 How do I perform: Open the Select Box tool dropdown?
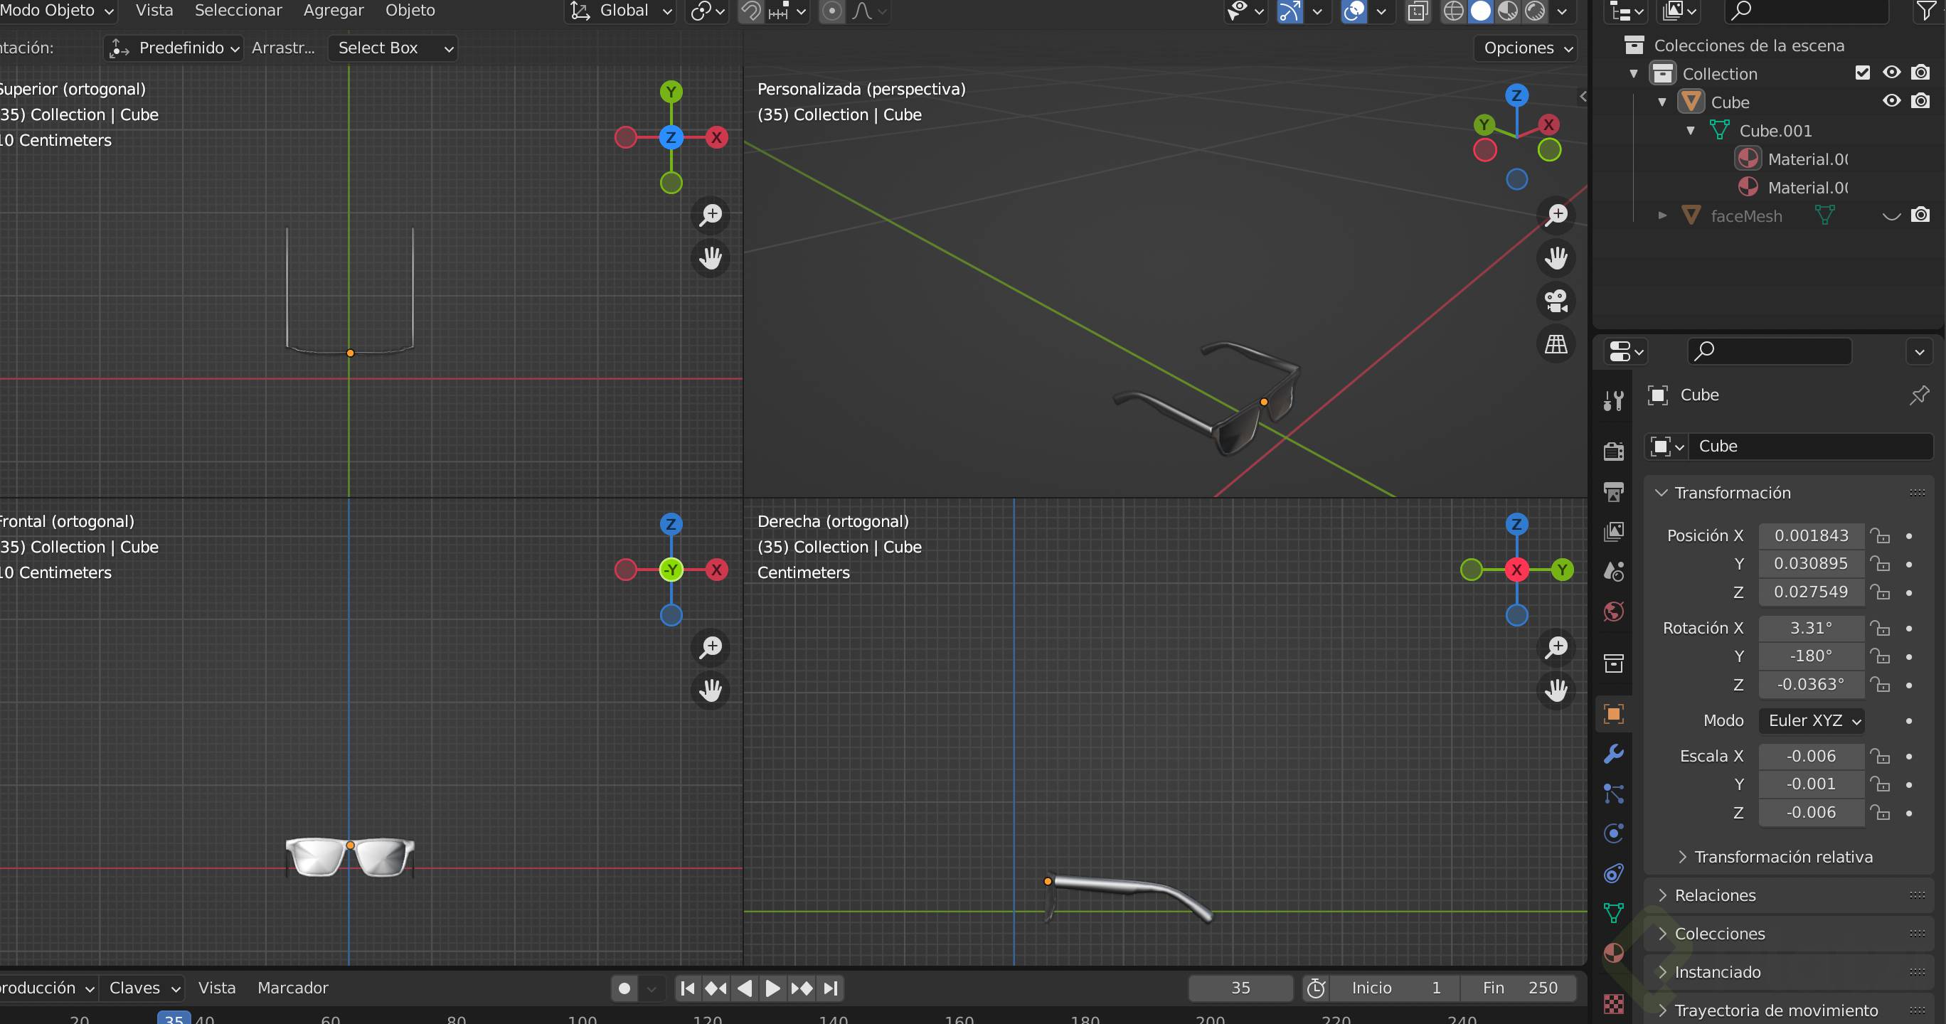click(x=393, y=48)
